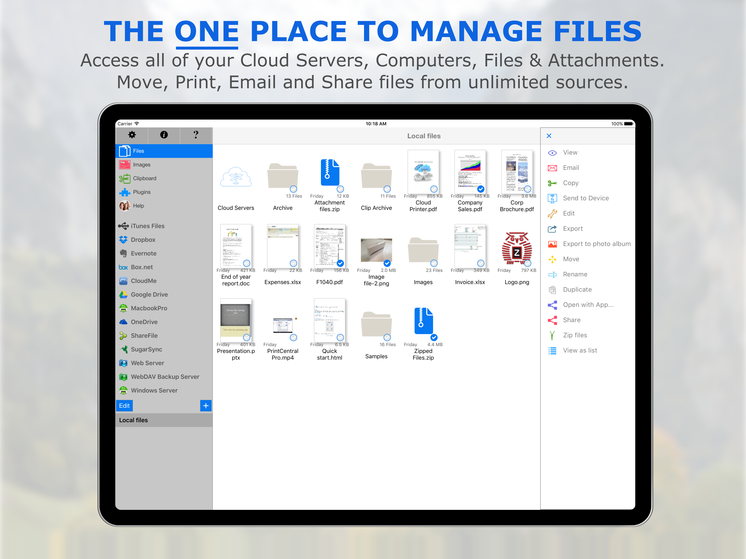Select Files in the sidebar

164,151
